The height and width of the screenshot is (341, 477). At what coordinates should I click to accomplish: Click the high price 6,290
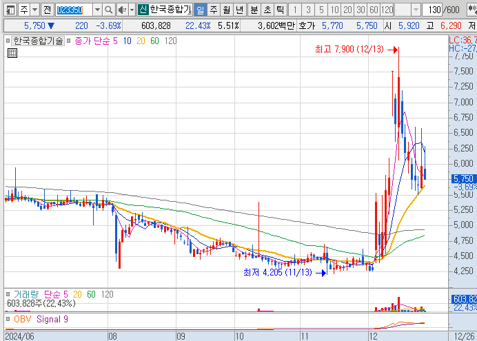[x=451, y=26]
